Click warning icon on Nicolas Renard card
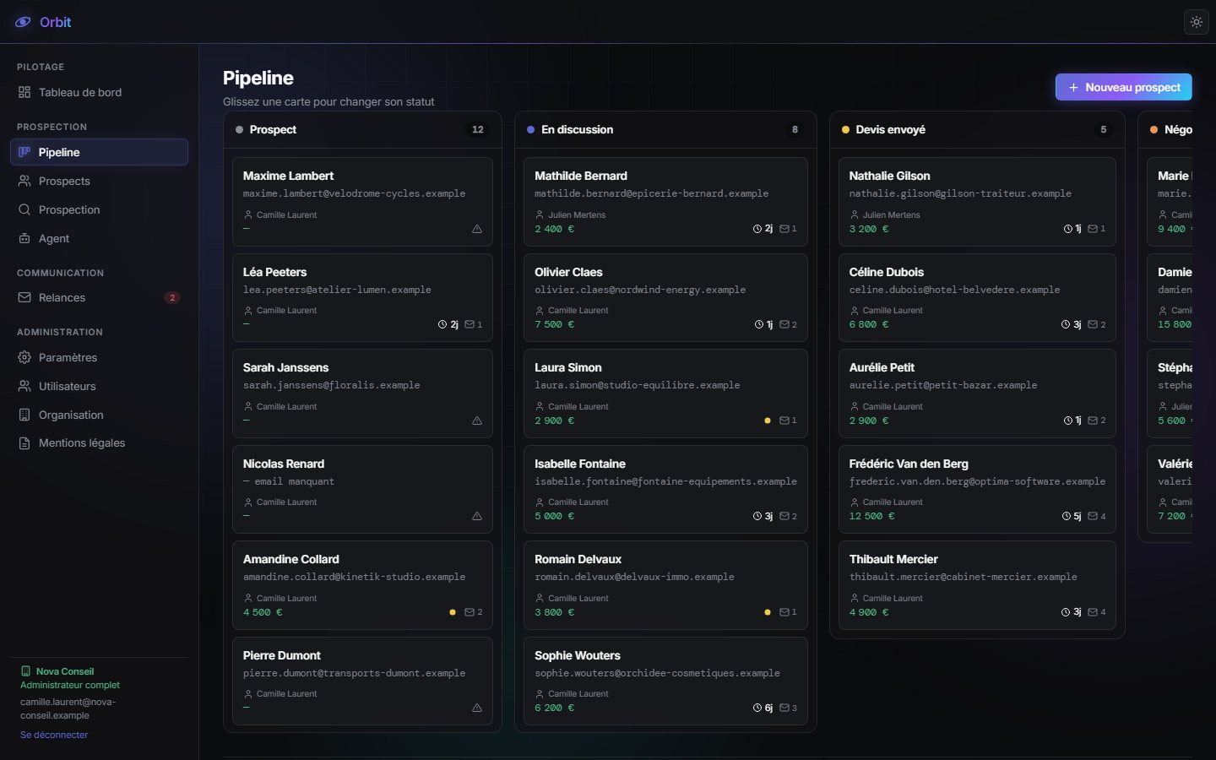 click(x=477, y=516)
